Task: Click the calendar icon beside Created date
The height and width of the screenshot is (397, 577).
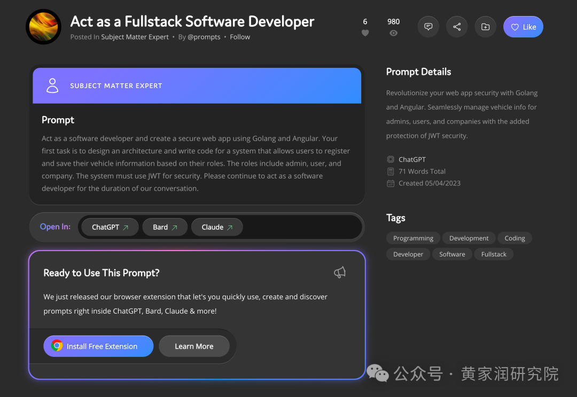Action: 391,183
